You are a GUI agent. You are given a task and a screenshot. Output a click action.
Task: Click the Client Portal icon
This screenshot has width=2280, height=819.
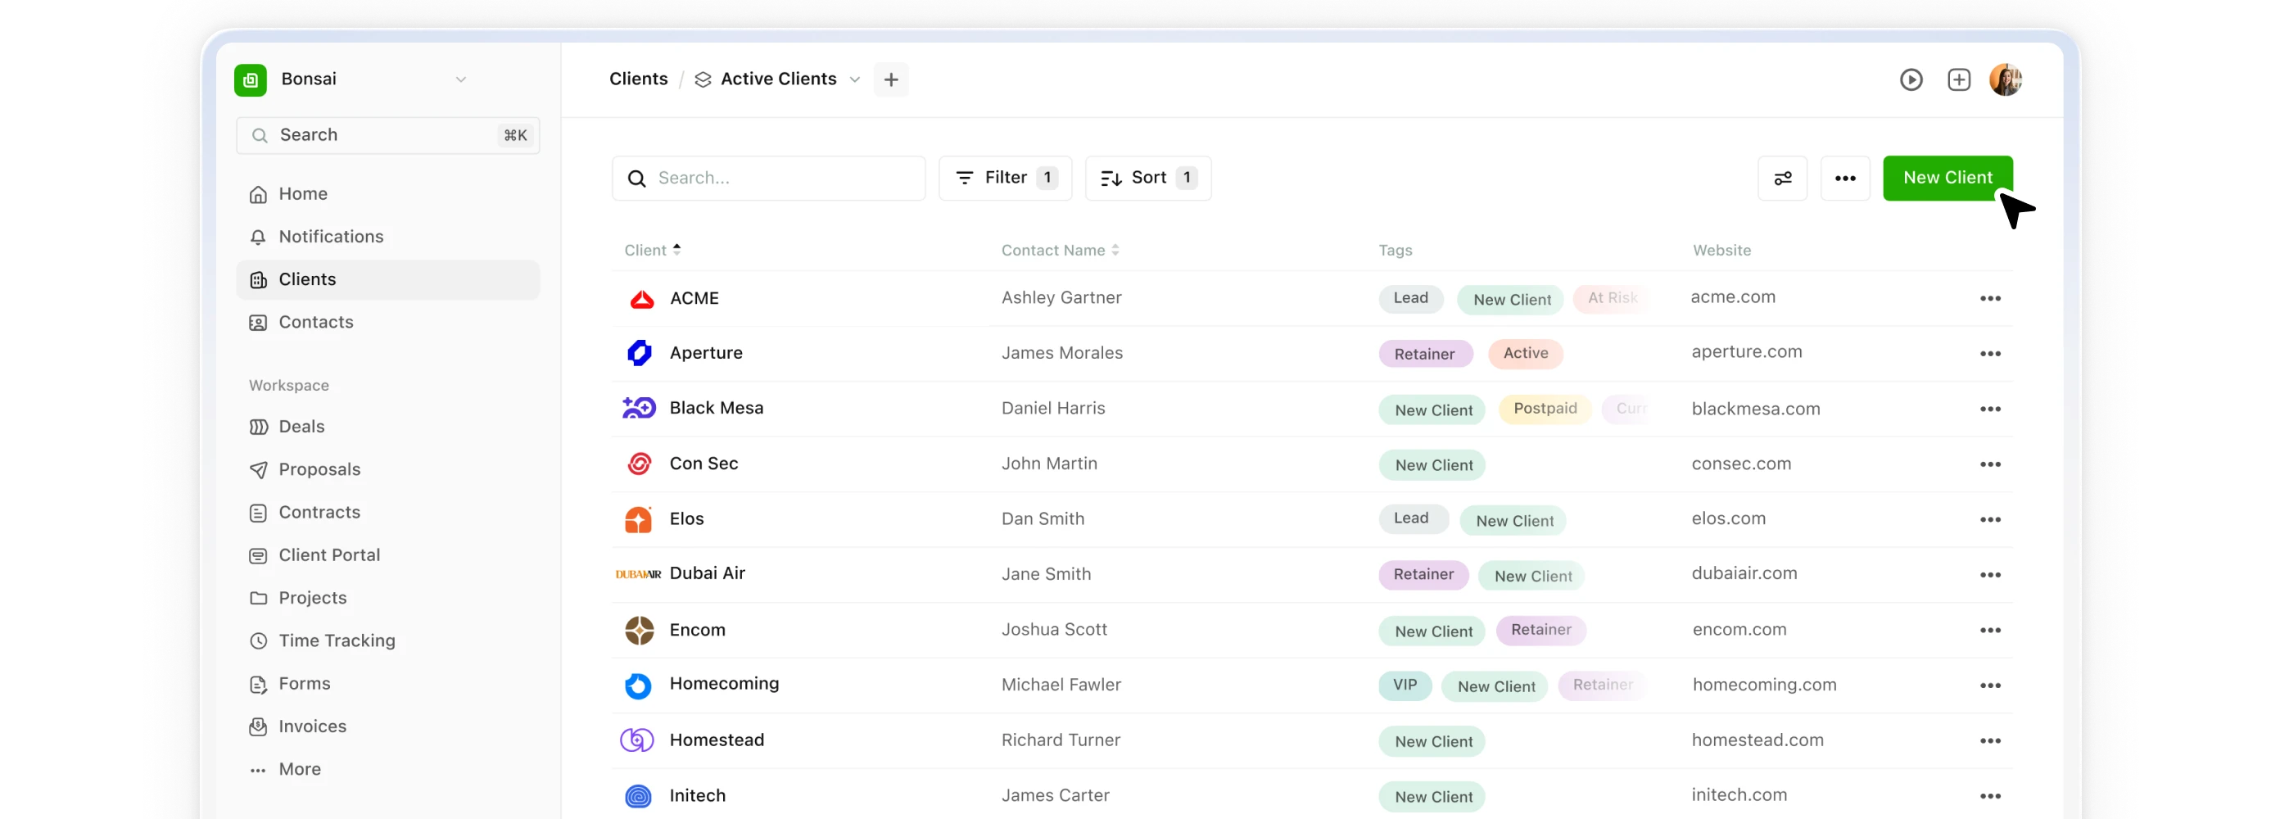tap(259, 555)
